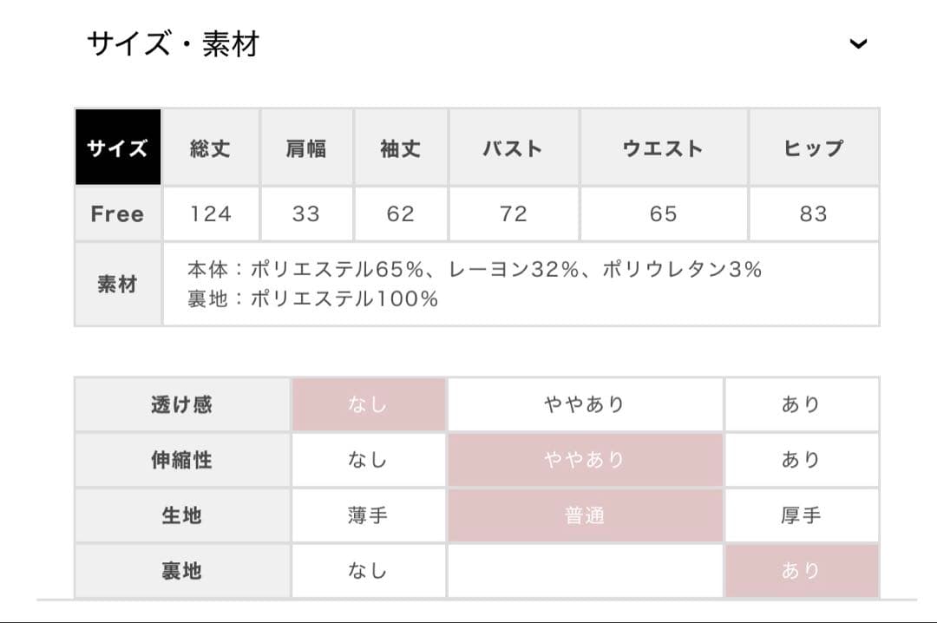
Task: Select the Free size row label
Action: pos(117,213)
